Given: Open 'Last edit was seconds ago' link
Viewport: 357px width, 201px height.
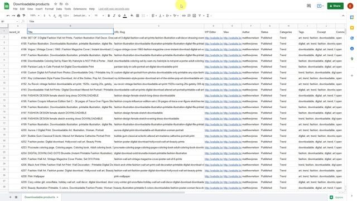Looking at the screenshot, I should coord(114,9).
